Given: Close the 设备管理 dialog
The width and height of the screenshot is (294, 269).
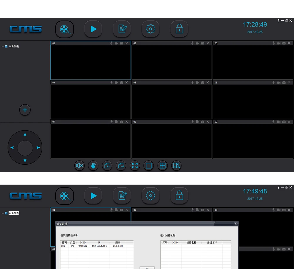Looking at the screenshot, I should click(236, 224).
